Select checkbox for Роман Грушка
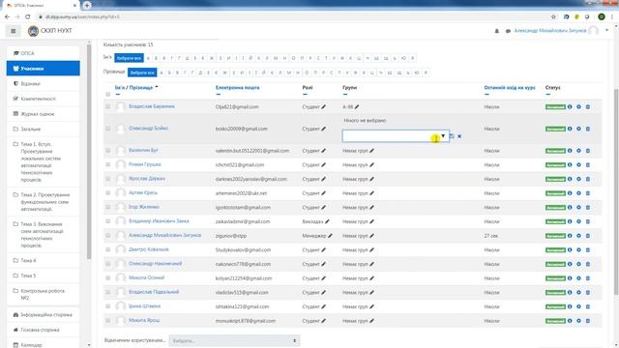619x348 pixels. pyautogui.click(x=107, y=164)
